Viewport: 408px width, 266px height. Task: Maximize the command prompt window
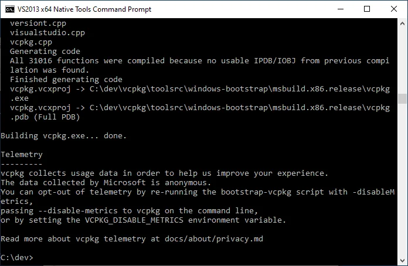(367, 9)
